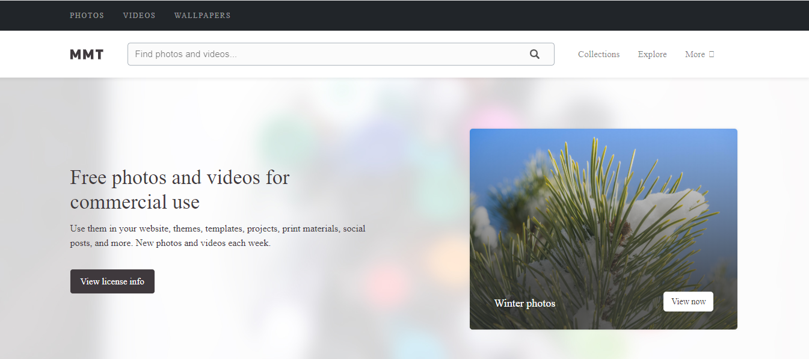Image resolution: width=809 pixels, height=359 pixels.
Task: Open the MMT logo home link
Action: (x=87, y=54)
